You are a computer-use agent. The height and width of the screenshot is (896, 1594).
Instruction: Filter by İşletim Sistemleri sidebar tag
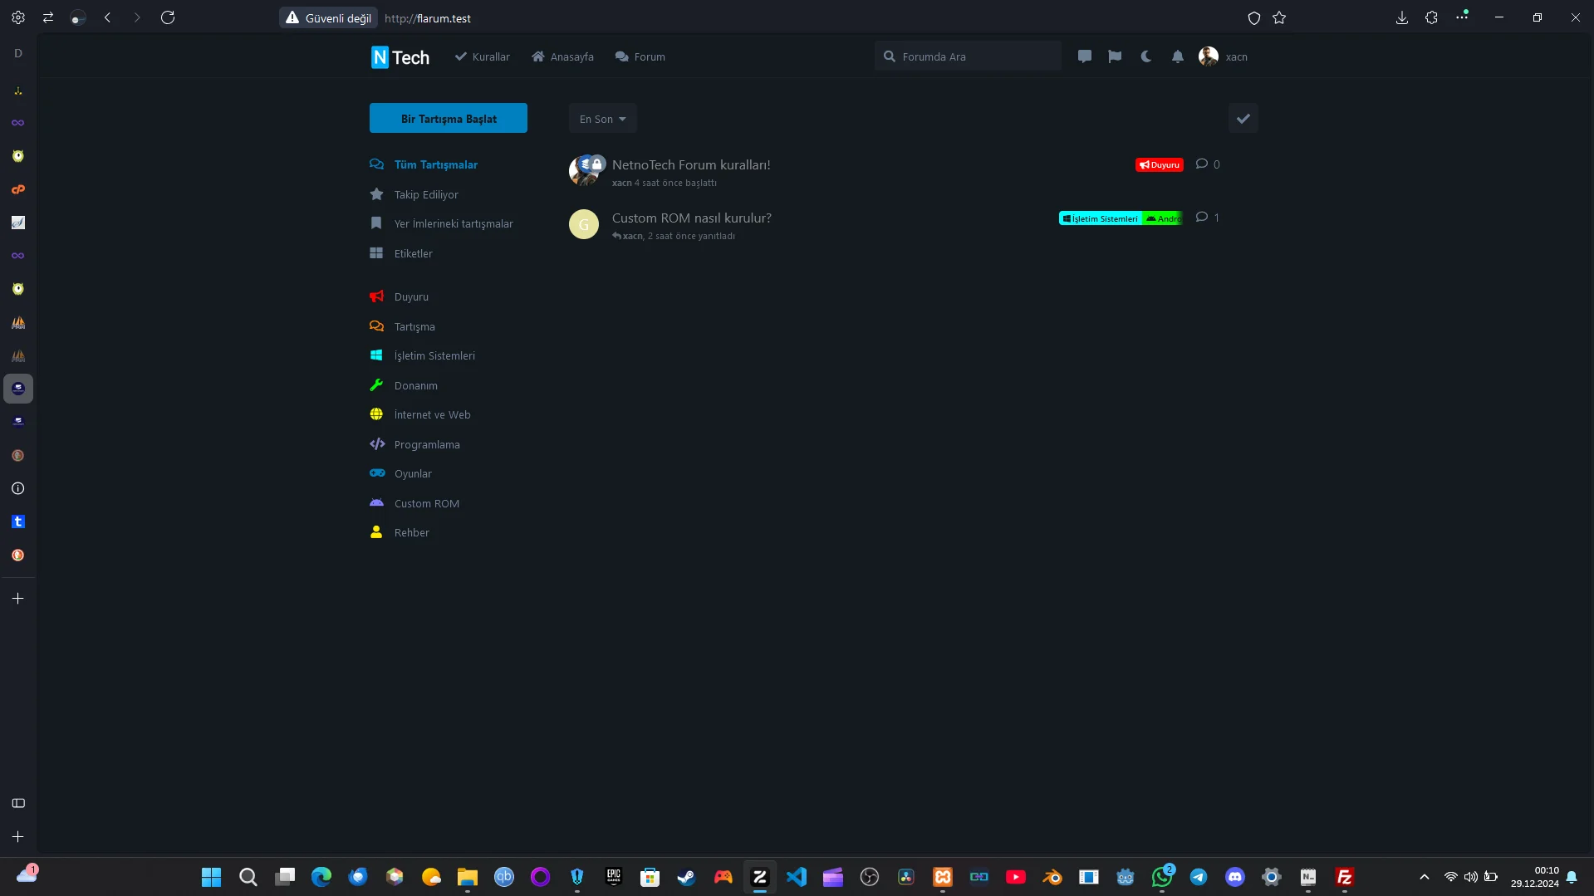click(x=422, y=355)
